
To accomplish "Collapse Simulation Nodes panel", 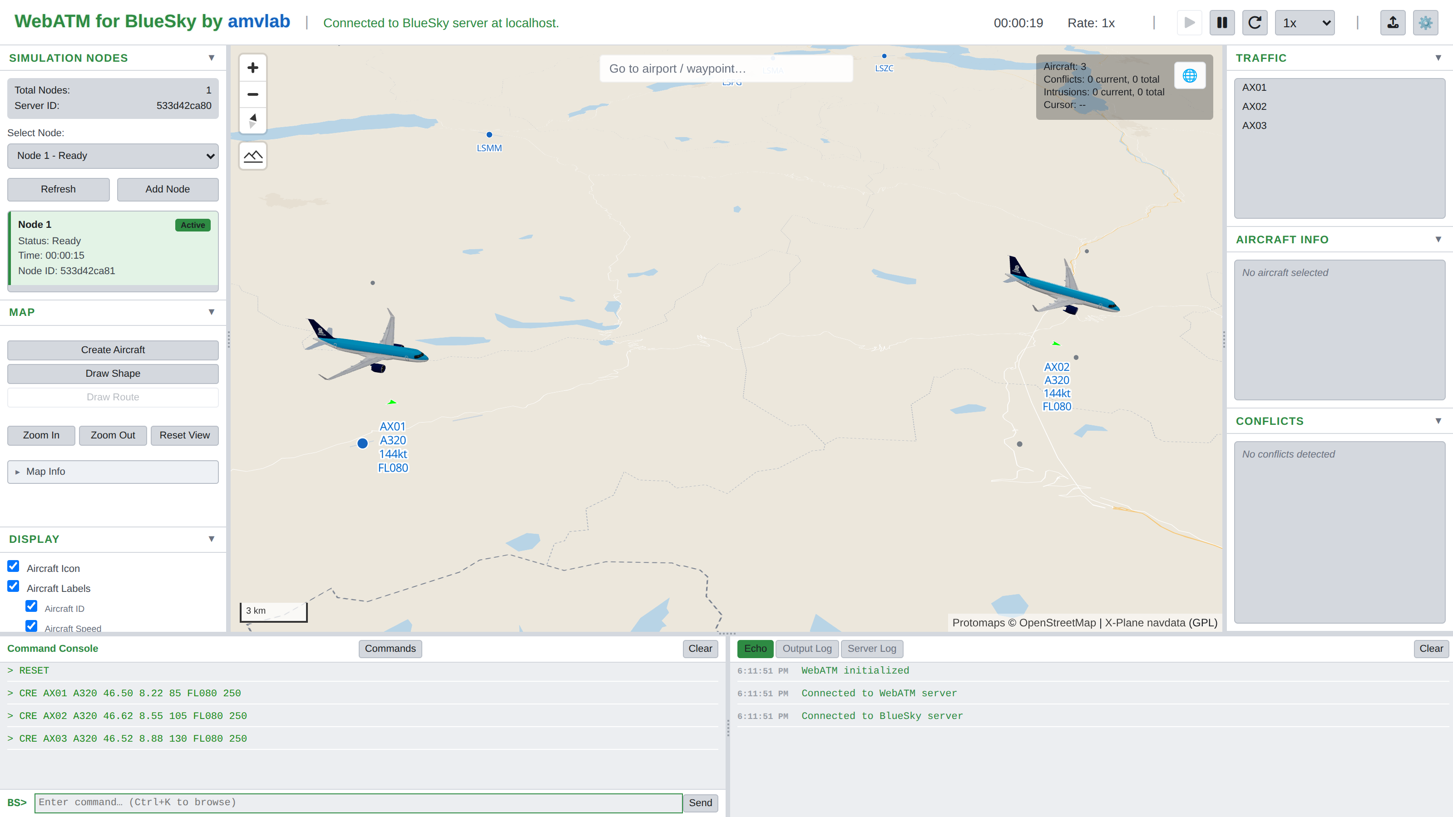I will (212, 58).
